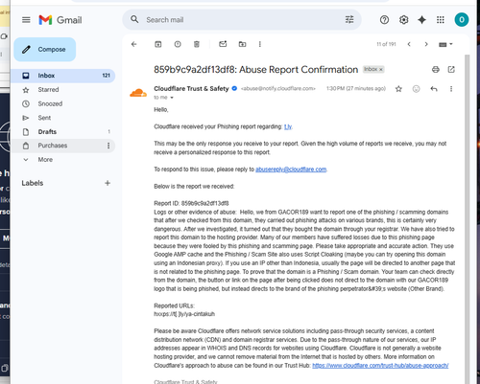This screenshot has height=384, width=480.
Task: Open the Purchases category
Action: point(63,146)
